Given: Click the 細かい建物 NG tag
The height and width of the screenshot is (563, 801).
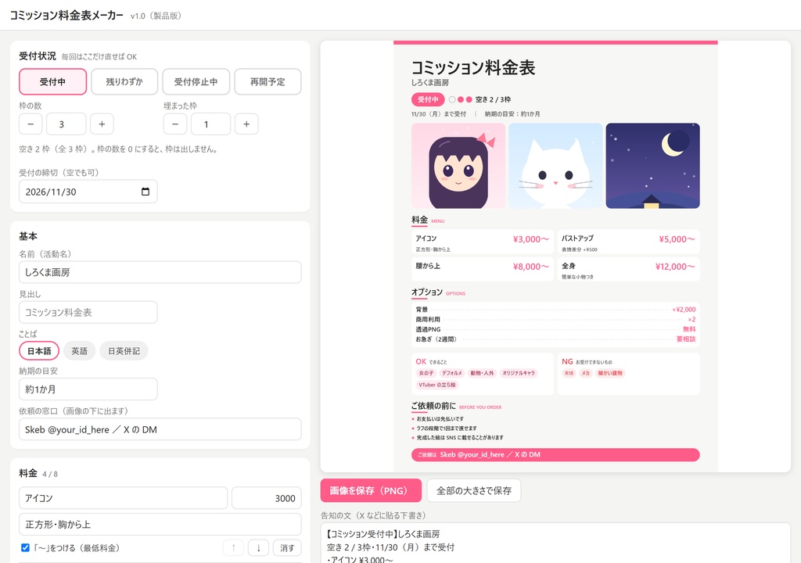Looking at the screenshot, I should (610, 373).
